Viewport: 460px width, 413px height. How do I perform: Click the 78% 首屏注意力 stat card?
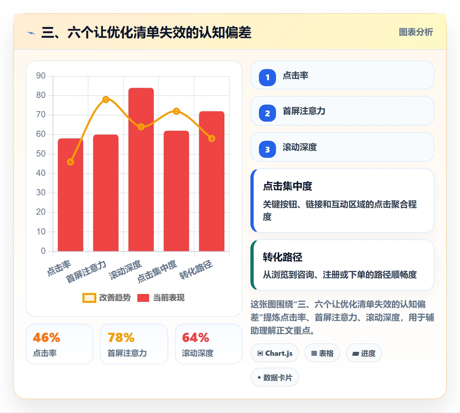[134, 344]
